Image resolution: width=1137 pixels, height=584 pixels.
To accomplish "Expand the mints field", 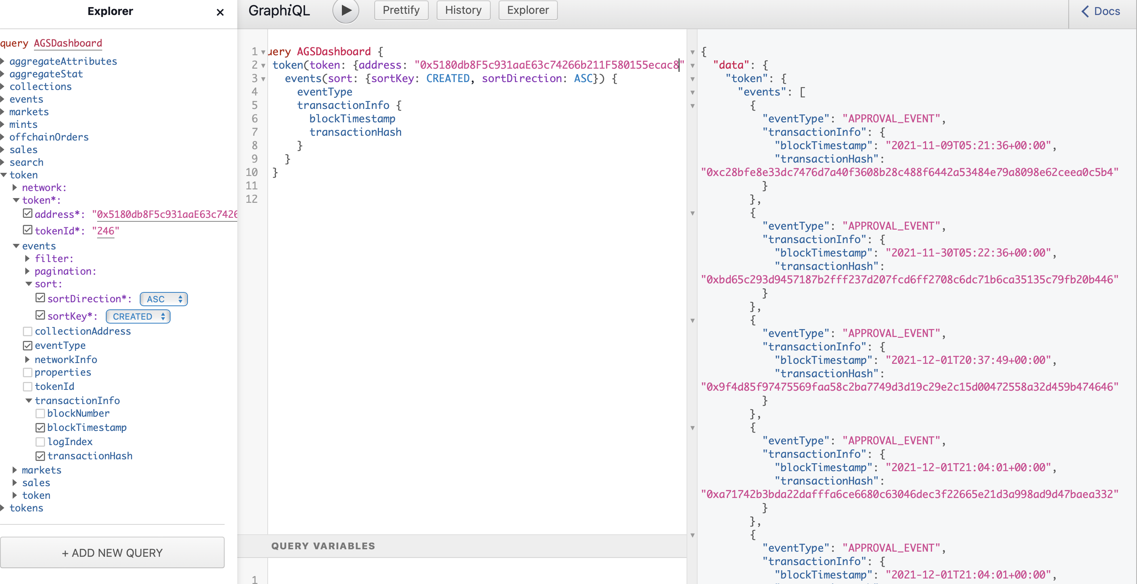I will 3,124.
